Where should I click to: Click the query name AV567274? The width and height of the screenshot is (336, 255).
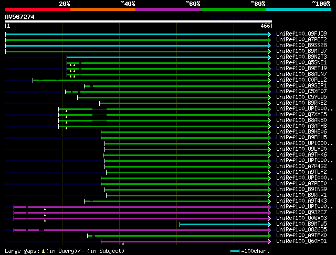pos(19,16)
